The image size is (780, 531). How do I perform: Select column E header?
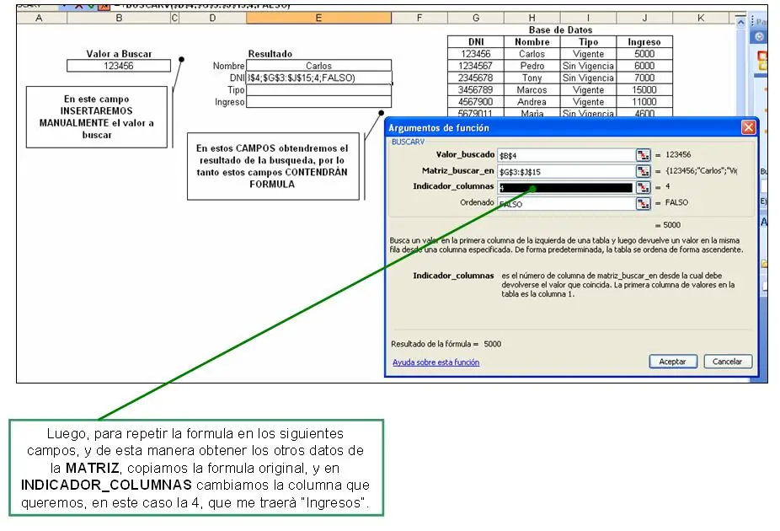coord(318,18)
